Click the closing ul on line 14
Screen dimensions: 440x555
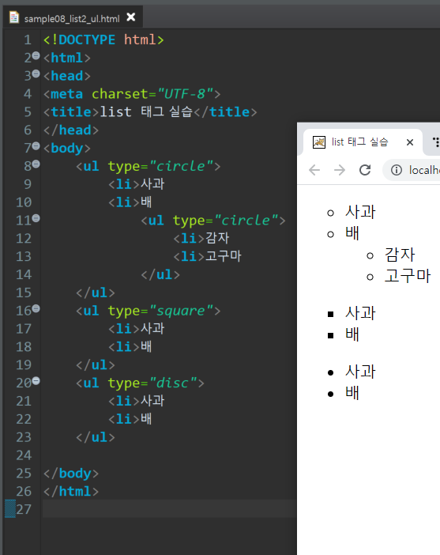point(160,274)
